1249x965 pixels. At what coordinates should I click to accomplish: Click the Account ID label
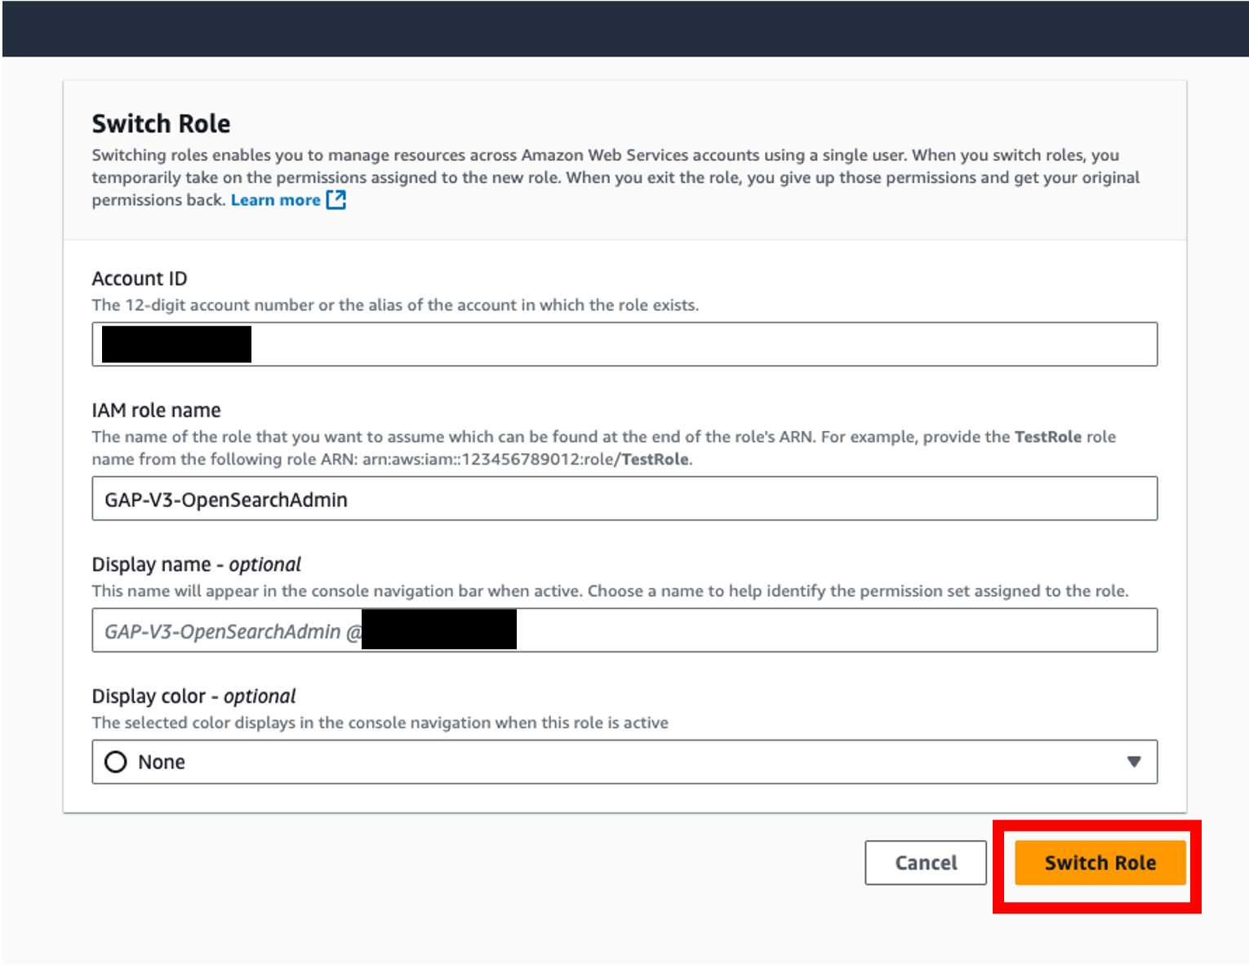140,278
